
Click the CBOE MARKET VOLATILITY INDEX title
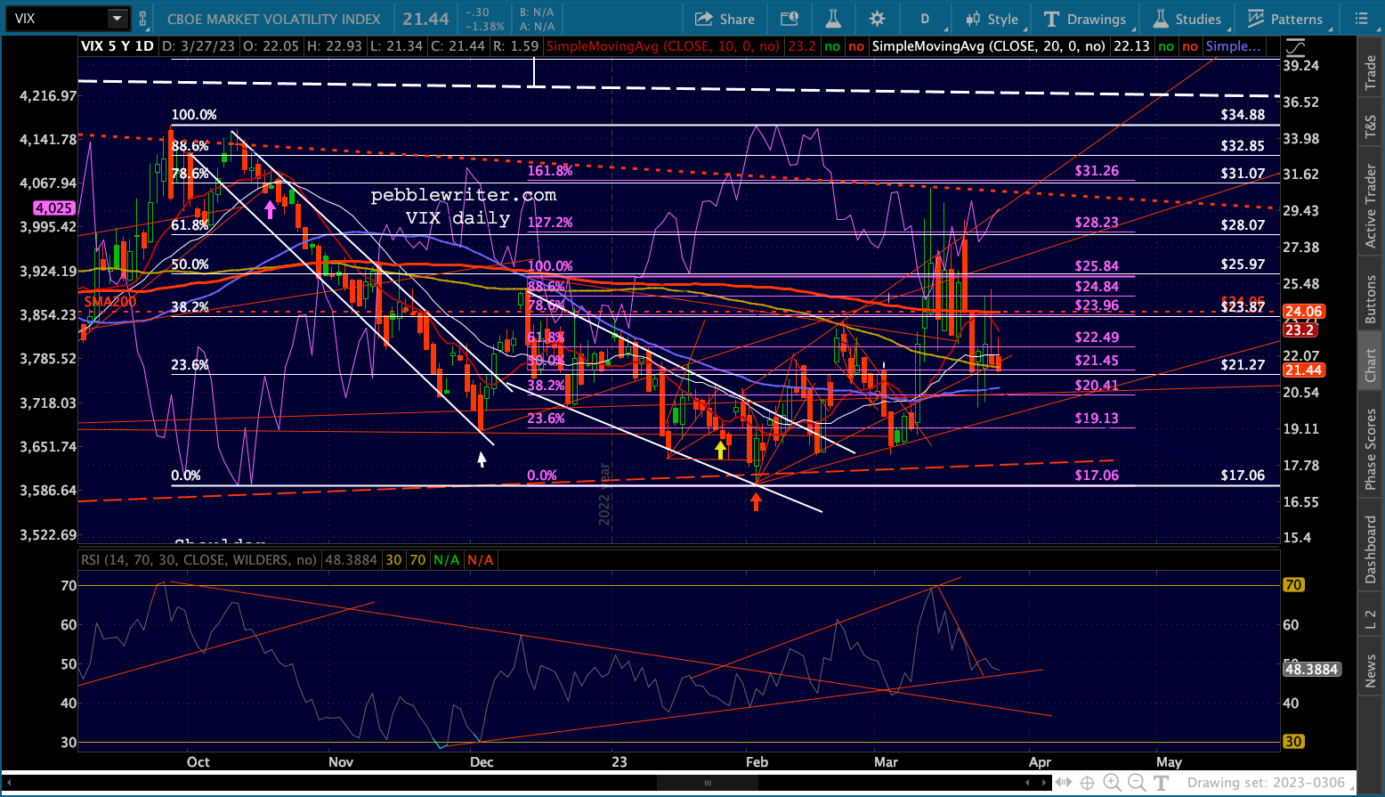click(x=274, y=19)
